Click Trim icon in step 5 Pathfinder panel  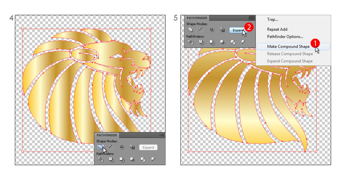click(201, 42)
